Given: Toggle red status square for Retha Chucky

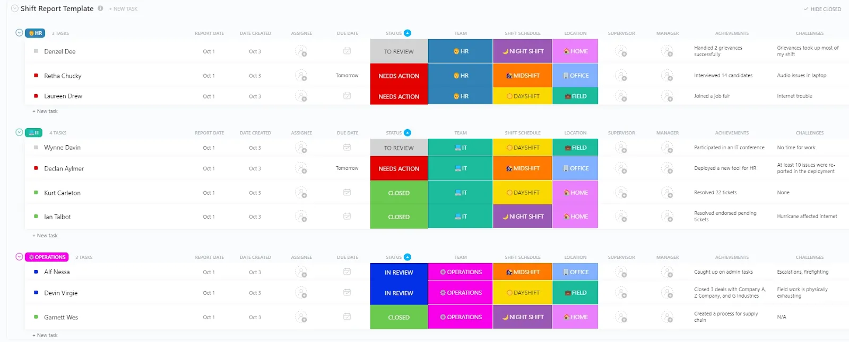Looking at the screenshot, I should point(36,75).
